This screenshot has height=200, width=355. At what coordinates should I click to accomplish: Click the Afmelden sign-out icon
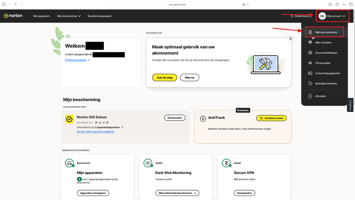point(310,96)
